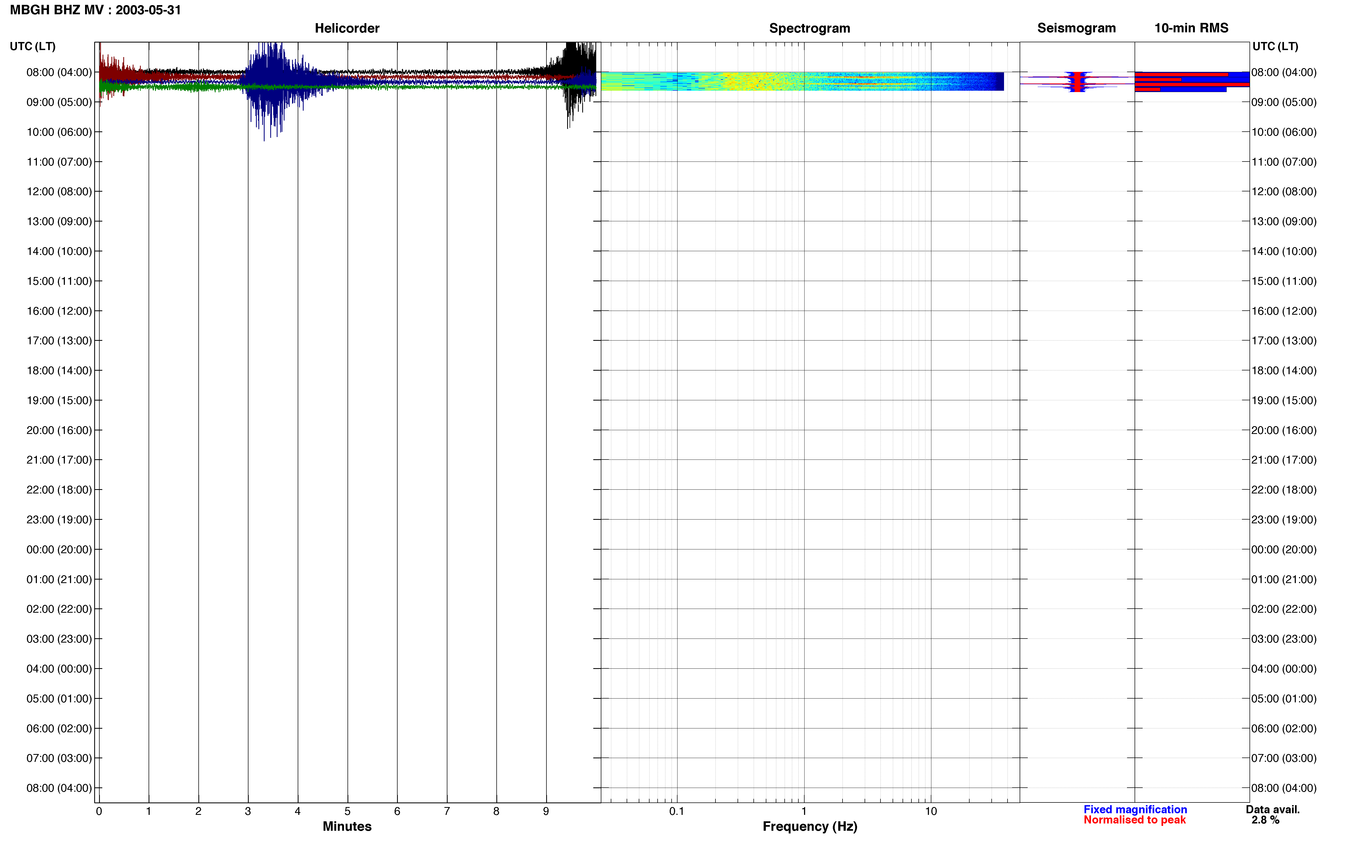Viewport: 1351px width, 845px height.
Task: Click the left 'UTC (LT)' axis header
Action: point(33,46)
